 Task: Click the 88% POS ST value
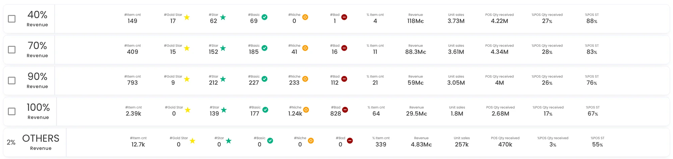(592, 21)
